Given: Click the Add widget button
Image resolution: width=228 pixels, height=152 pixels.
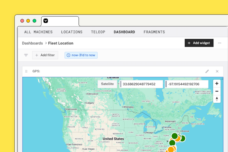Looking at the screenshot, I should pos(199,43).
